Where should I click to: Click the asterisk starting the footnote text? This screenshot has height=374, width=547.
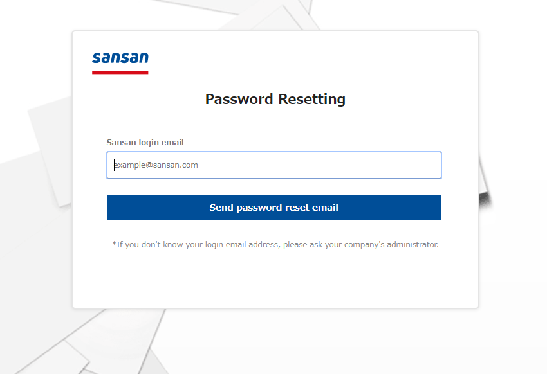pos(114,244)
